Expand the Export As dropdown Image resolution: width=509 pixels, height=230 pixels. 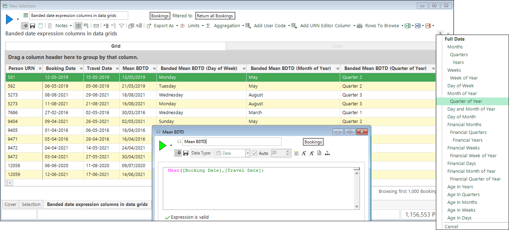pos(177,26)
